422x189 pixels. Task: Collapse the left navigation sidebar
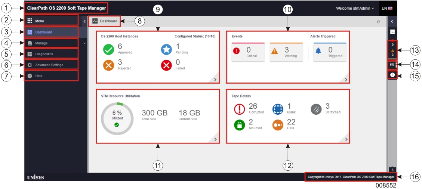(84, 21)
